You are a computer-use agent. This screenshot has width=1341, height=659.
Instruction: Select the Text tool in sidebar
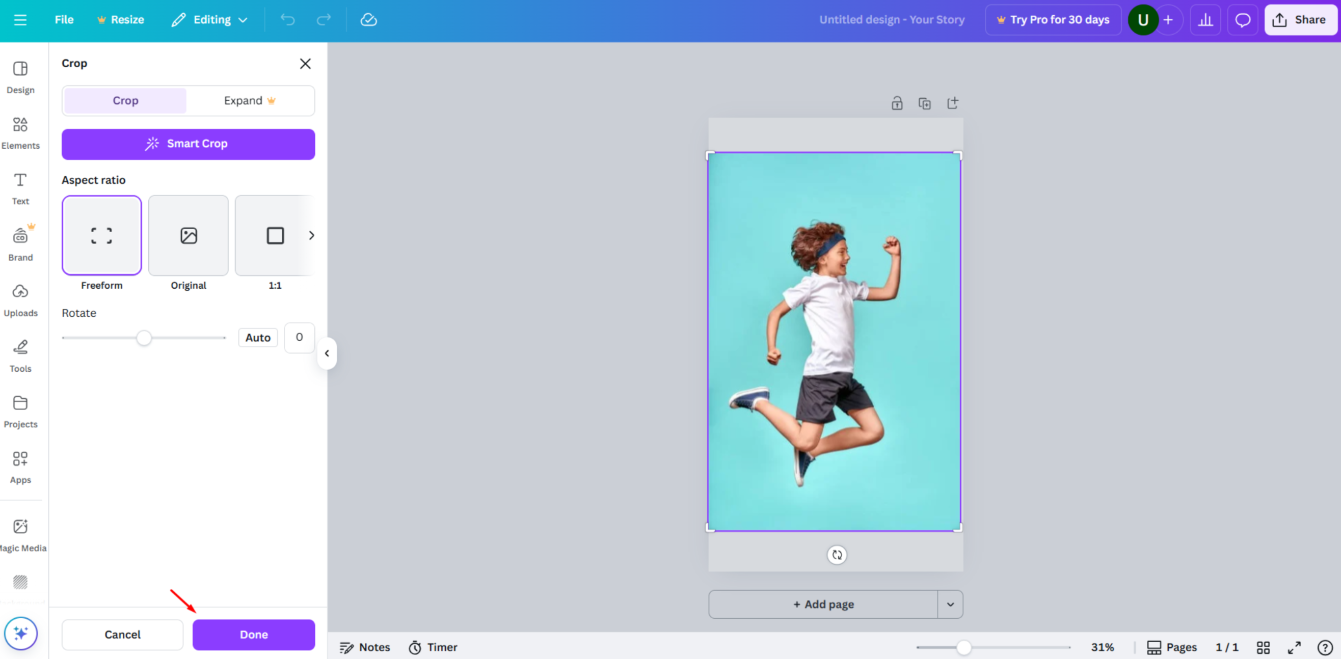pyautogui.click(x=20, y=187)
